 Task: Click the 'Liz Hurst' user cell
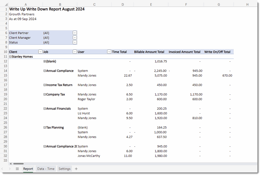(84, 113)
